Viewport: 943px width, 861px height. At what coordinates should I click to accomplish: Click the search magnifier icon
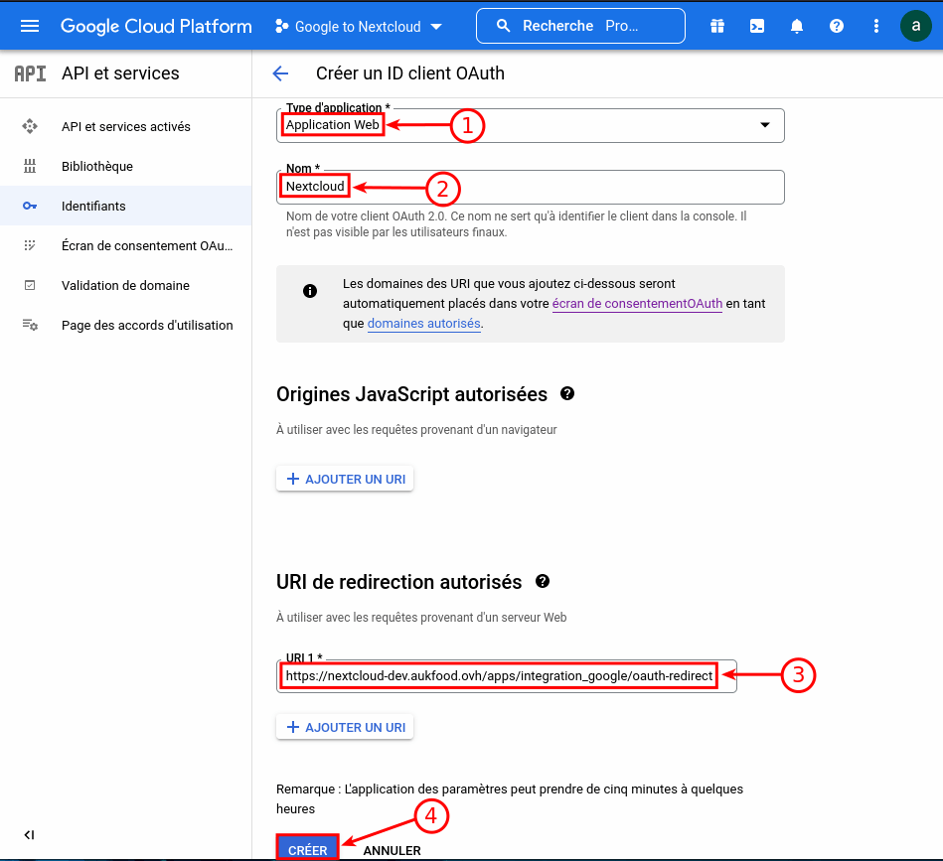pyautogui.click(x=503, y=26)
